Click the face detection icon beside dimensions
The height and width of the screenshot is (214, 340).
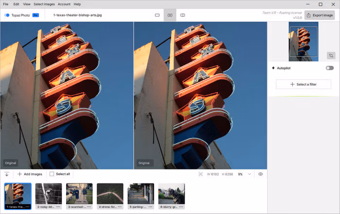(201, 174)
